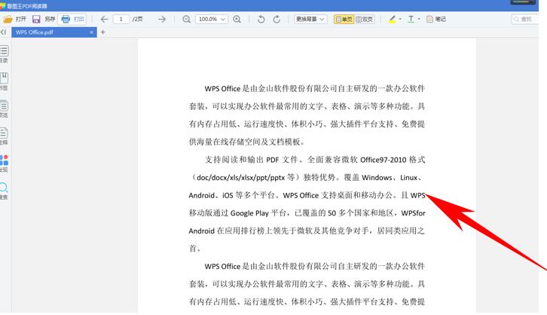Rotate the page clockwise

pos(277,19)
